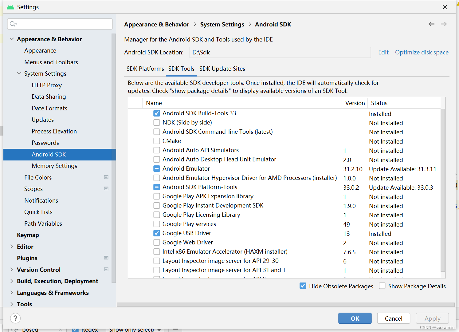The image size is (459, 332).
Task: Click System Settings in the breadcrumb
Action: click(222, 24)
